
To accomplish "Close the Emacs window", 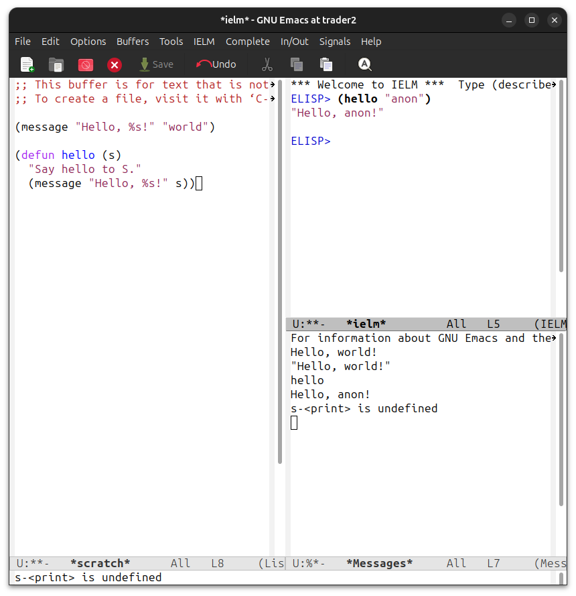I will (x=555, y=20).
